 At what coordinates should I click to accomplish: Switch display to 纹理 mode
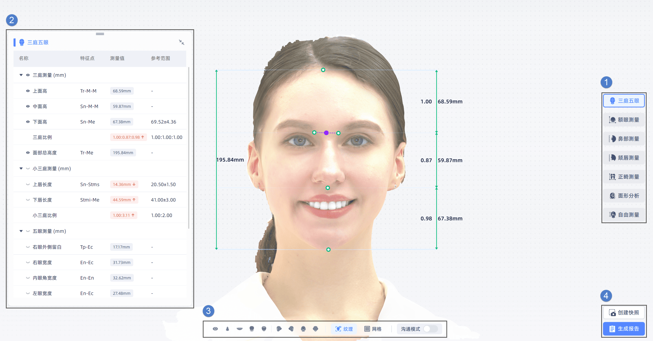[x=344, y=329]
